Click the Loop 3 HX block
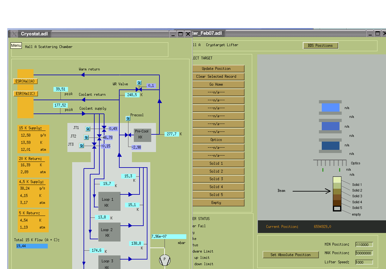The height and width of the screenshot is (269, 386). click(x=109, y=262)
